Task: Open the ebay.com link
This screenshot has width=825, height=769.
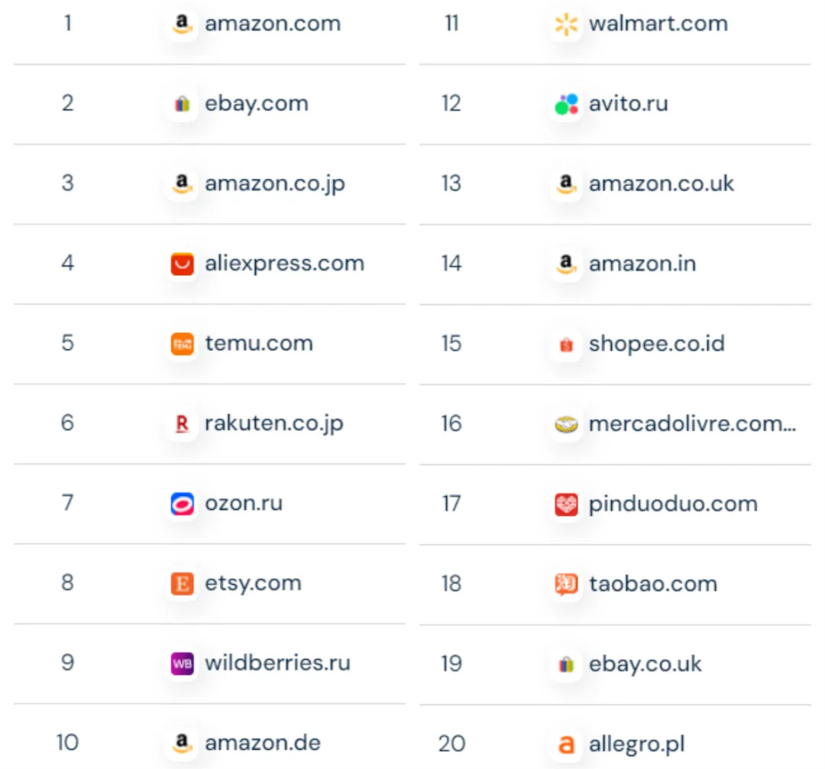Action: pyautogui.click(x=257, y=104)
